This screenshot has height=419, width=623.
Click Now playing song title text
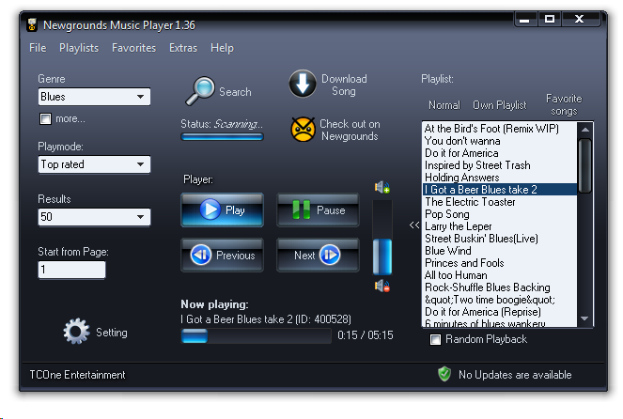[x=266, y=319]
